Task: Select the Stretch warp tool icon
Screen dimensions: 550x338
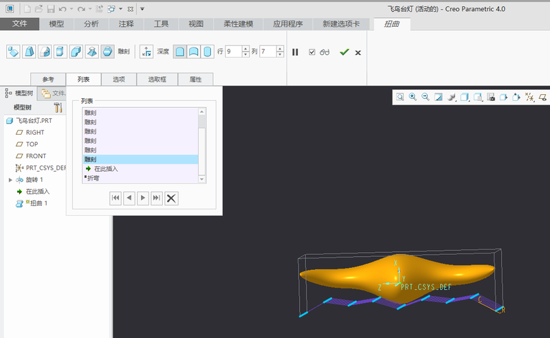Action: coord(60,52)
